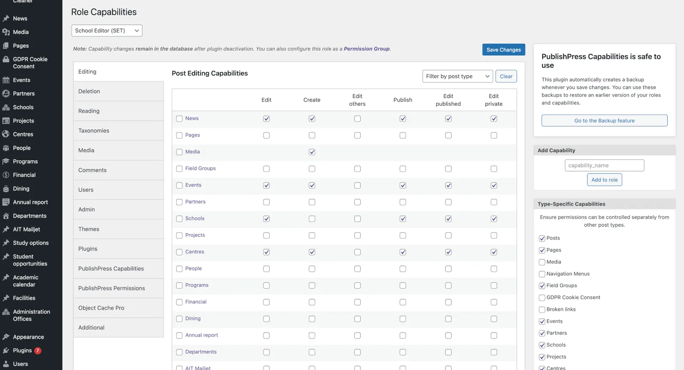684x370 pixels.
Task: Click the News pin icon in sidebar
Action: (6, 18)
